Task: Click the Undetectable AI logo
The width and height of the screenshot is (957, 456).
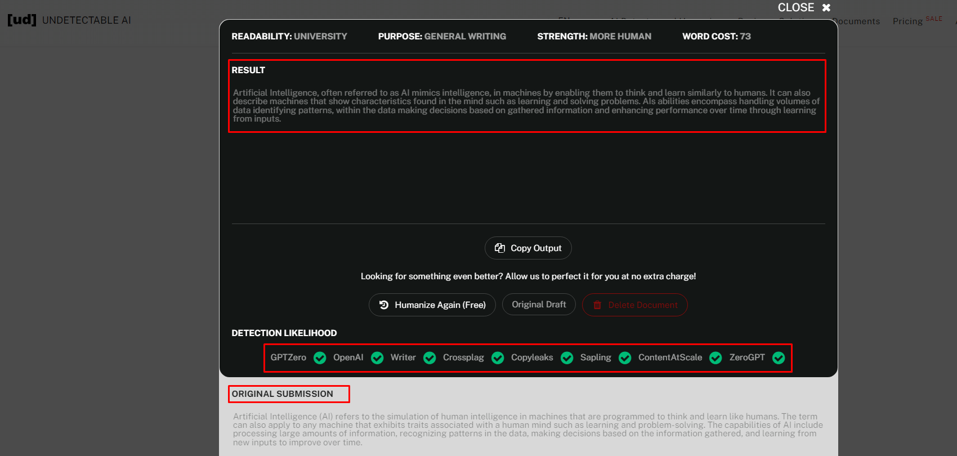Action: pos(69,20)
